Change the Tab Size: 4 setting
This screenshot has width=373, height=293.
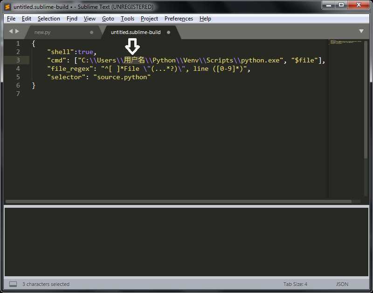point(295,284)
